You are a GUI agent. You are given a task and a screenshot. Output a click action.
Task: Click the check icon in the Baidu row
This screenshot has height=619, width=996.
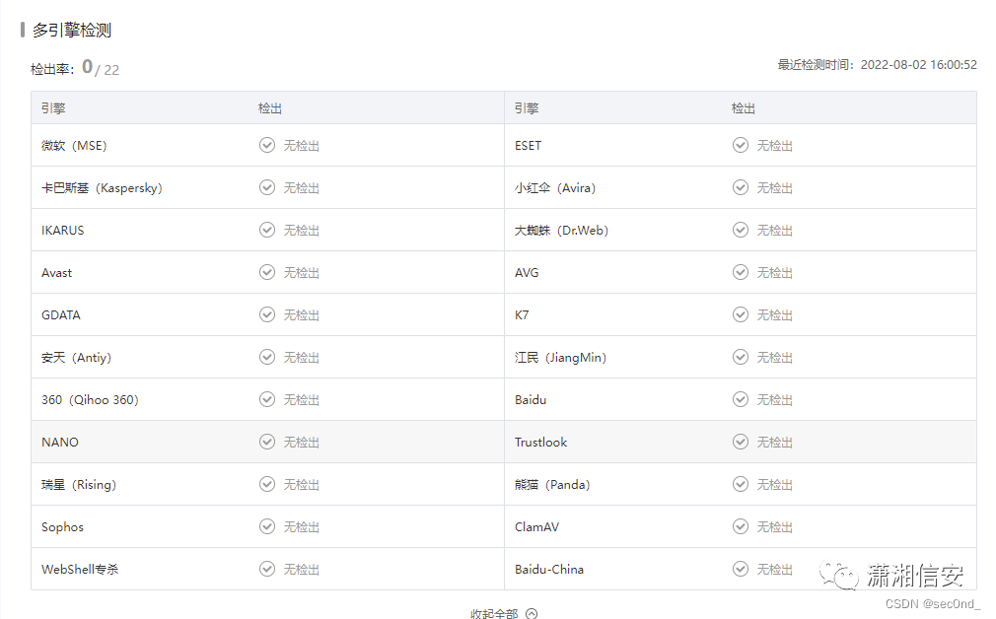coord(741,399)
